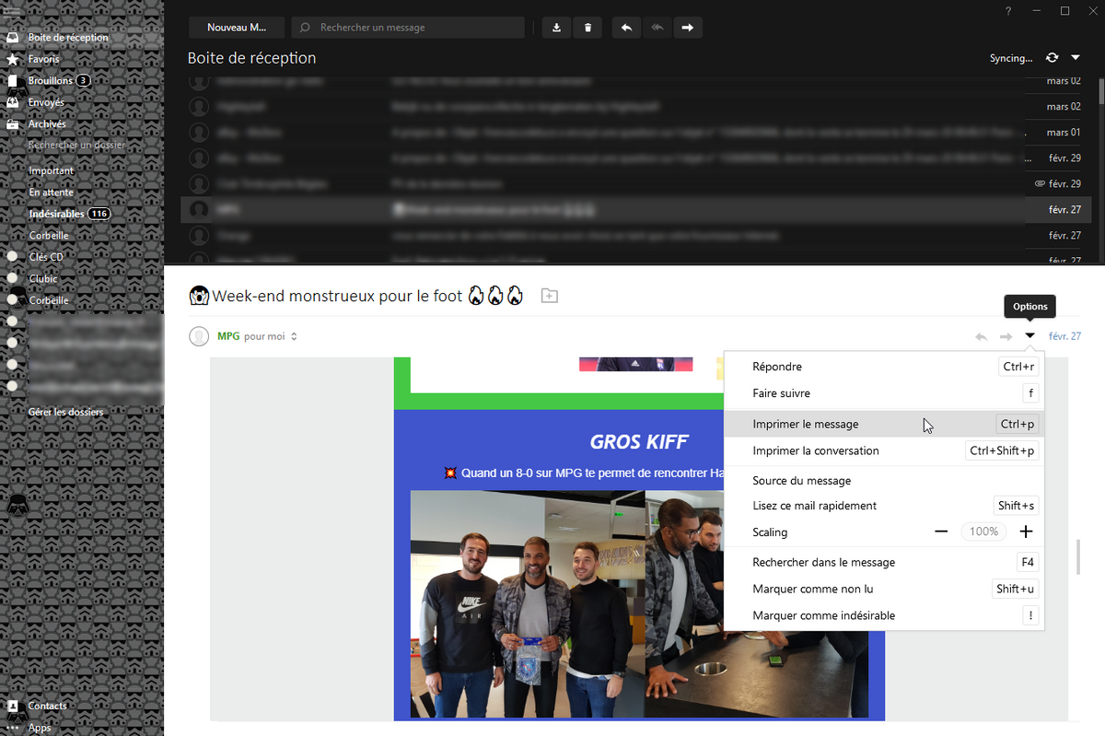Decrease scaling with the minus icon
The height and width of the screenshot is (736, 1105).
pos(941,532)
